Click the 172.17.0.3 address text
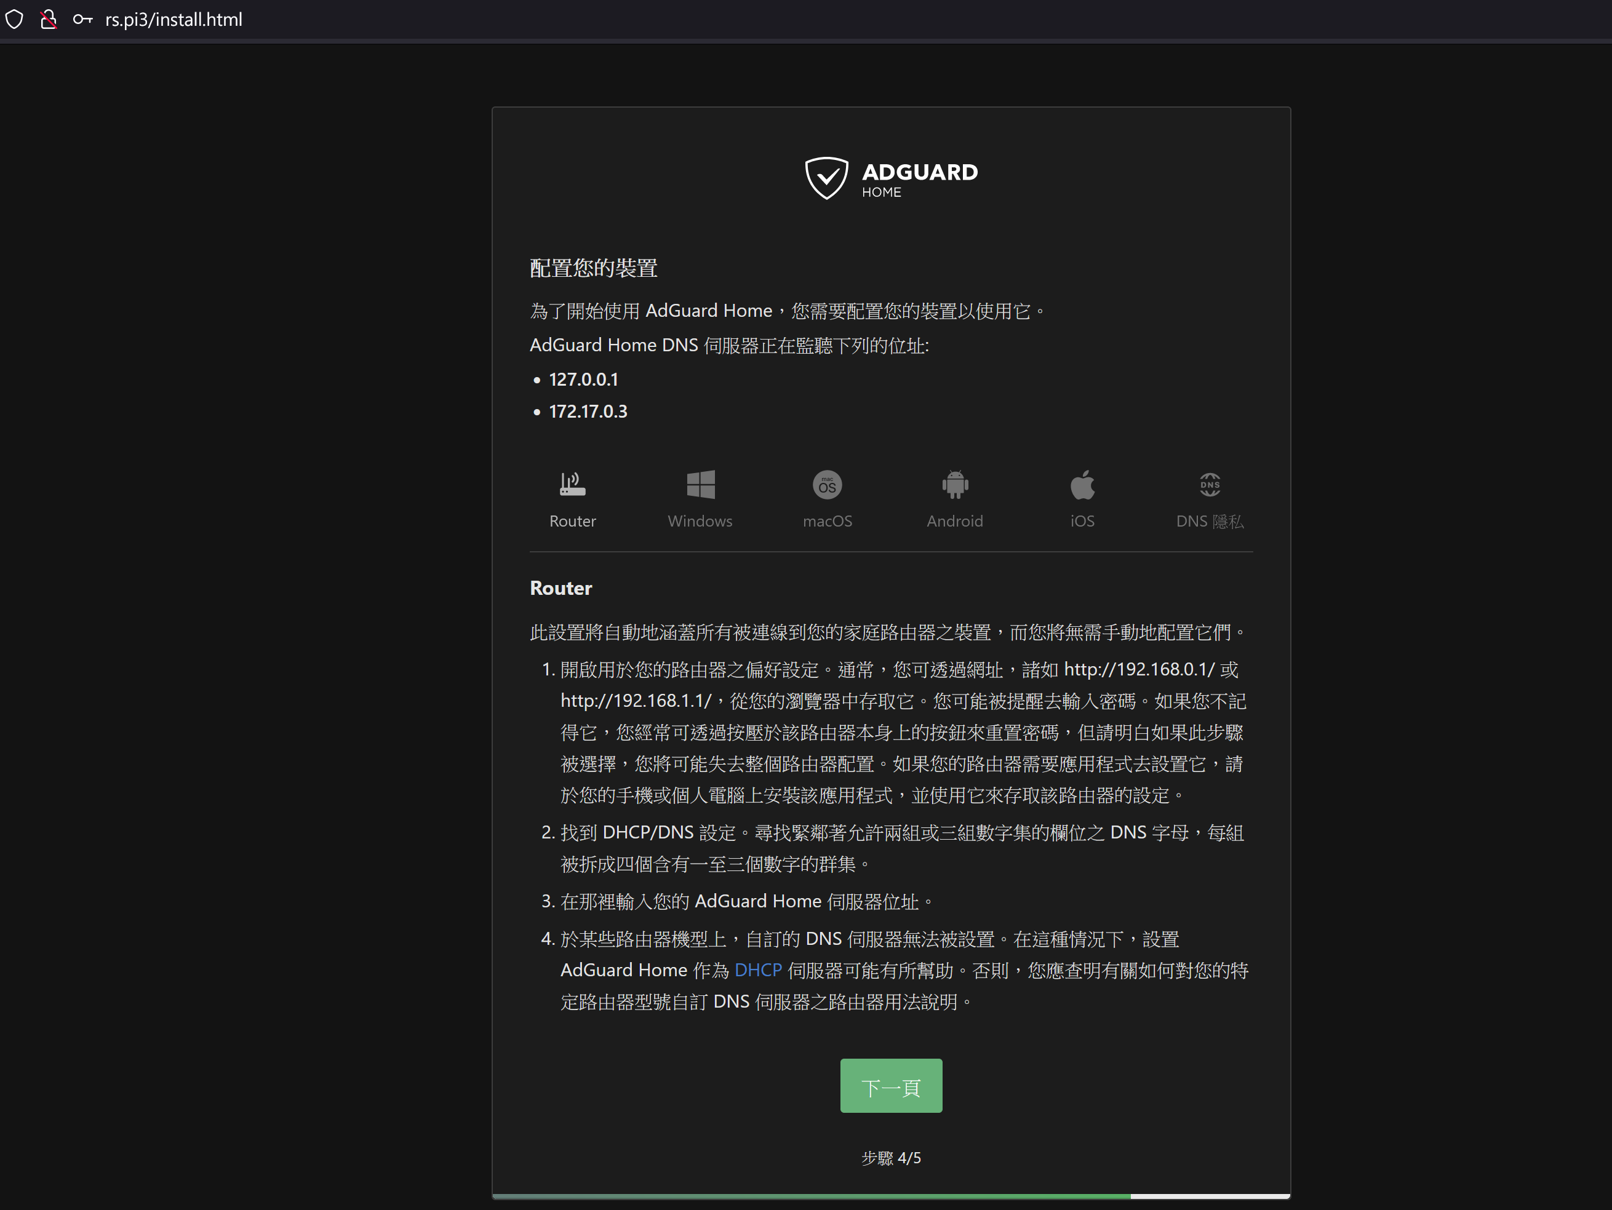1612x1210 pixels. (588, 412)
